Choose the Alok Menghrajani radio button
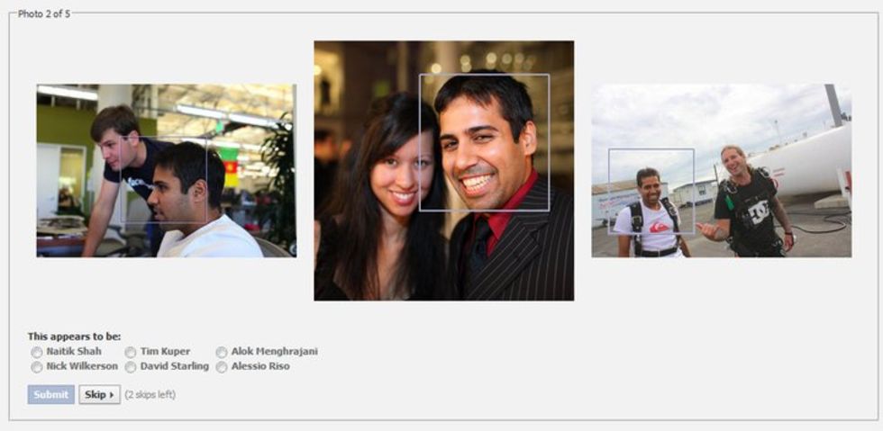Viewport: 883px width, 431px height. (x=222, y=352)
